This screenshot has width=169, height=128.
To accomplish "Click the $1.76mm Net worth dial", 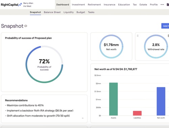I will (111, 46).
